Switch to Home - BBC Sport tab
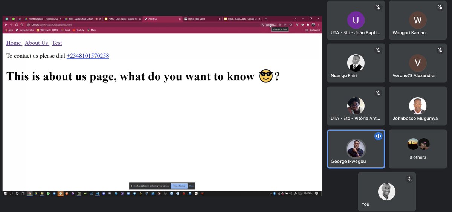The image size is (452, 212). point(203,19)
